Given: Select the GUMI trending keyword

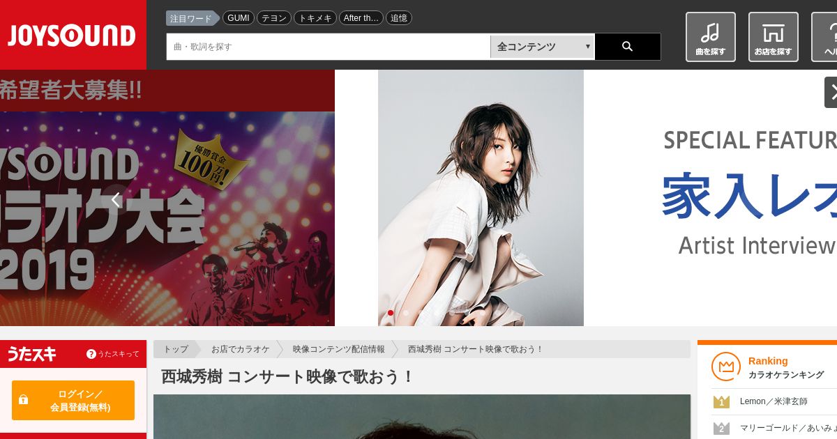Looking at the screenshot, I should point(238,18).
